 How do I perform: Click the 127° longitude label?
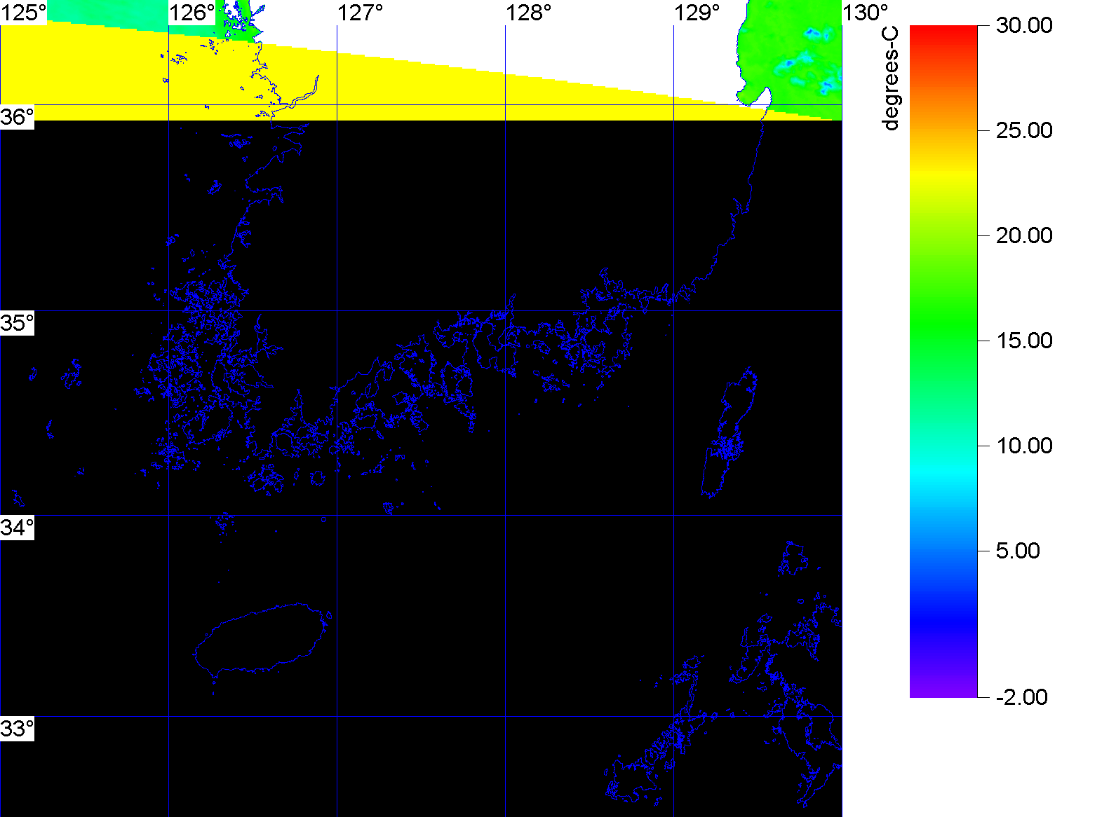coord(361,12)
